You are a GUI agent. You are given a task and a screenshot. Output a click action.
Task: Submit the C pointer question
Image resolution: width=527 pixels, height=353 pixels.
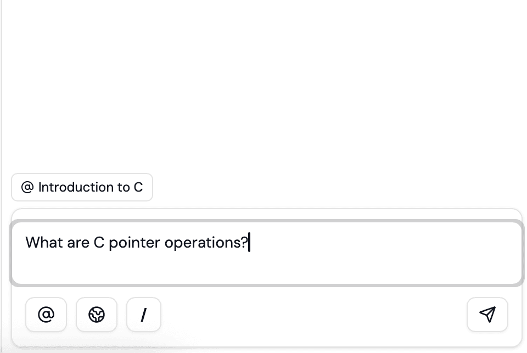[487, 315]
